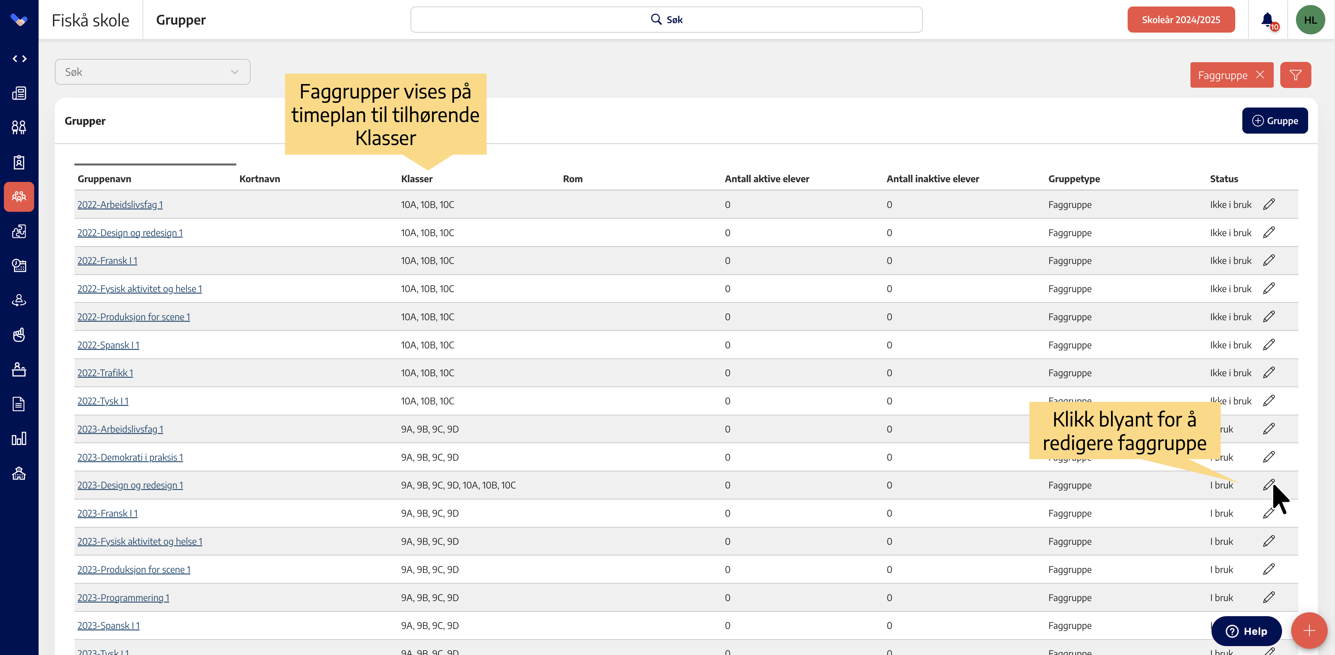The image size is (1335, 655).
Task: Open the person-at-desk sidebar icon
Action: coord(19,370)
